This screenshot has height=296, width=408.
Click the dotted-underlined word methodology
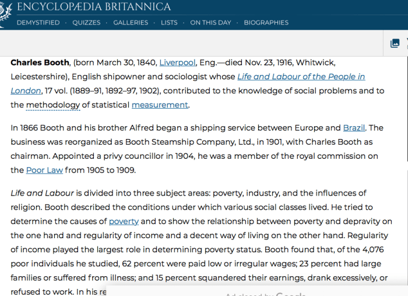(53, 105)
